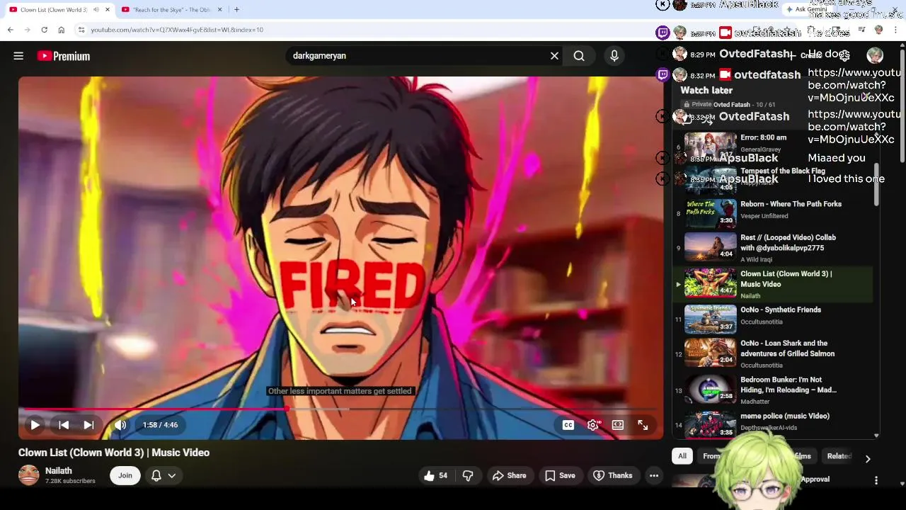Show more filter chips with arrow
The height and width of the screenshot is (510, 906).
click(868, 458)
